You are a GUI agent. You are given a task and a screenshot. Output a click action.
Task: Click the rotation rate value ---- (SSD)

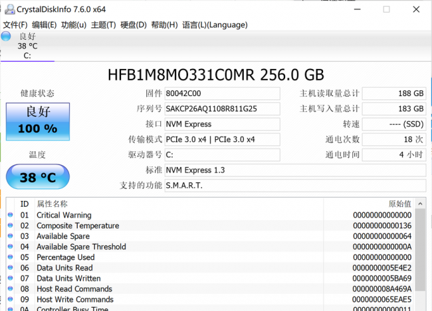pos(394,124)
